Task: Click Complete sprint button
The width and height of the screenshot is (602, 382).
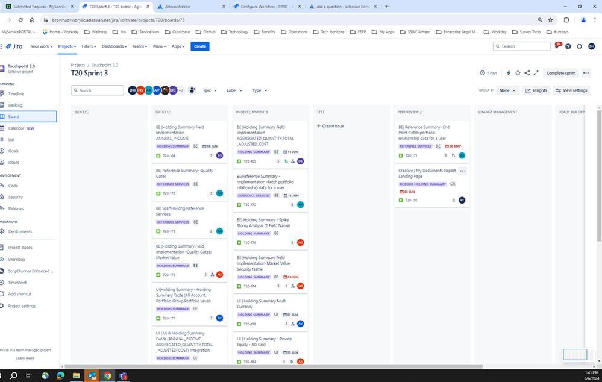Action: pos(560,73)
